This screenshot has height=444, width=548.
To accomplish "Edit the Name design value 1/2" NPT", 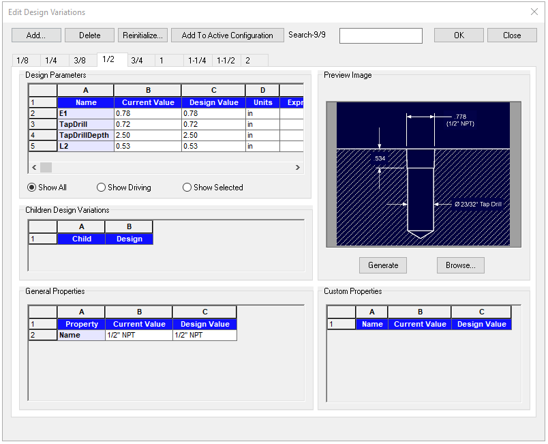I will click(204, 336).
